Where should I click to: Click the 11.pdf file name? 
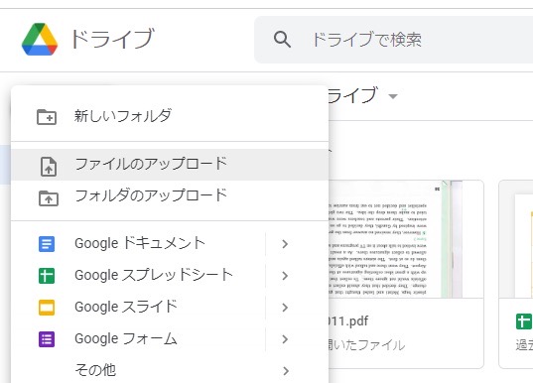click(348, 320)
